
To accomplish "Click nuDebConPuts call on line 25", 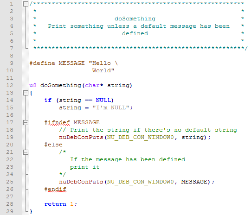I will pos(81,182).
